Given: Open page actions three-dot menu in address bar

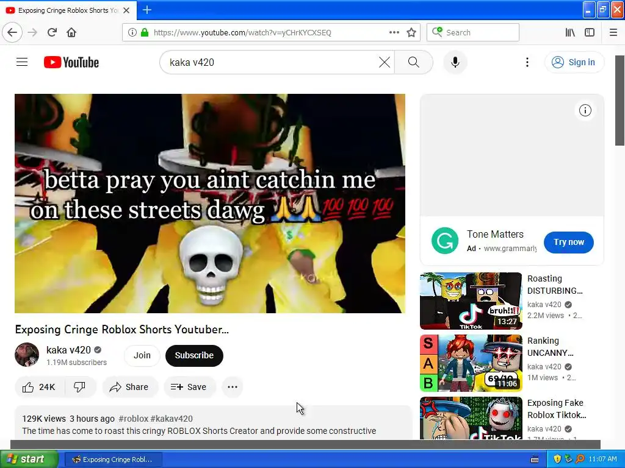Looking at the screenshot, I should coord(394,32).
